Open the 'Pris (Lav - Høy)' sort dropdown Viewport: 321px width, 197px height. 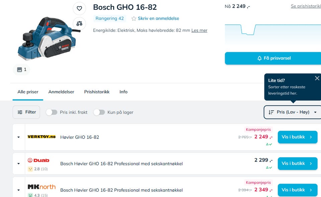pos(293,112)
